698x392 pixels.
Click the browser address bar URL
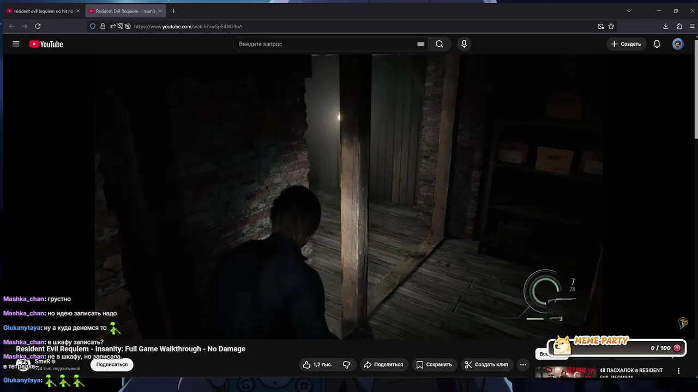pos(188,26)
